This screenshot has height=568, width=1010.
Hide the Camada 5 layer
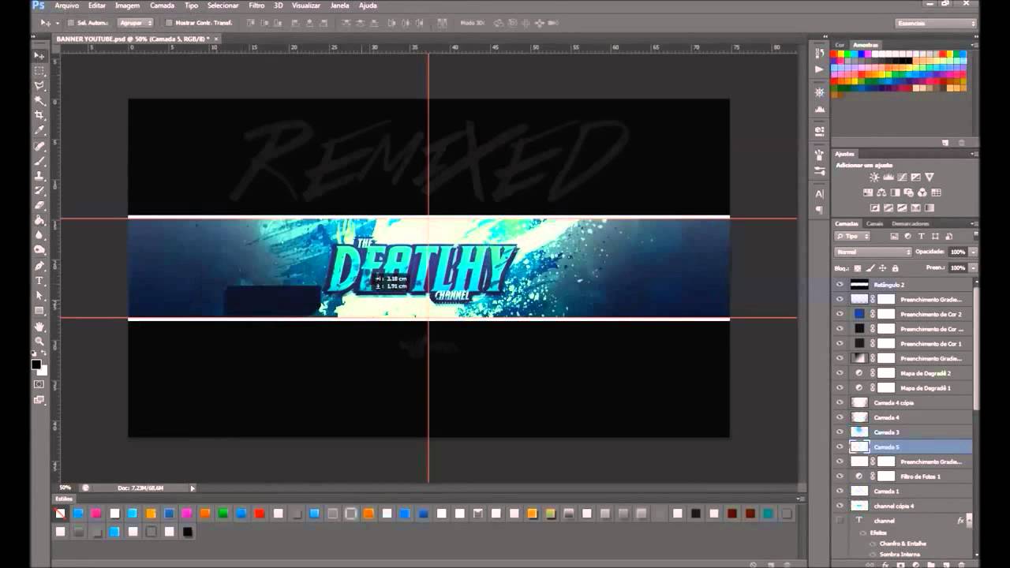(x=840, y=447)
